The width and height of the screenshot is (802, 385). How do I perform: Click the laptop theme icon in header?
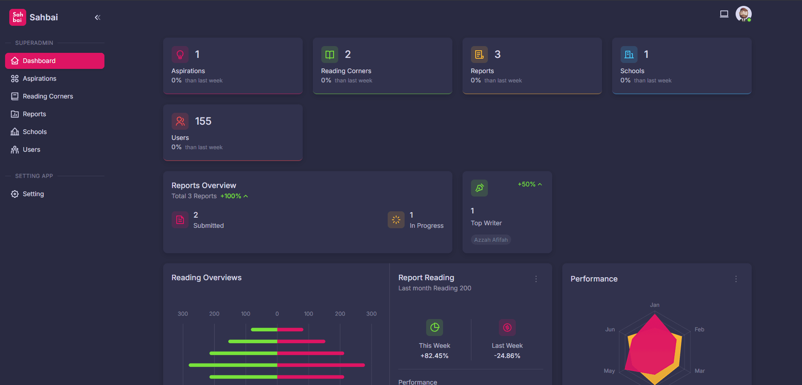coord(724,14)
